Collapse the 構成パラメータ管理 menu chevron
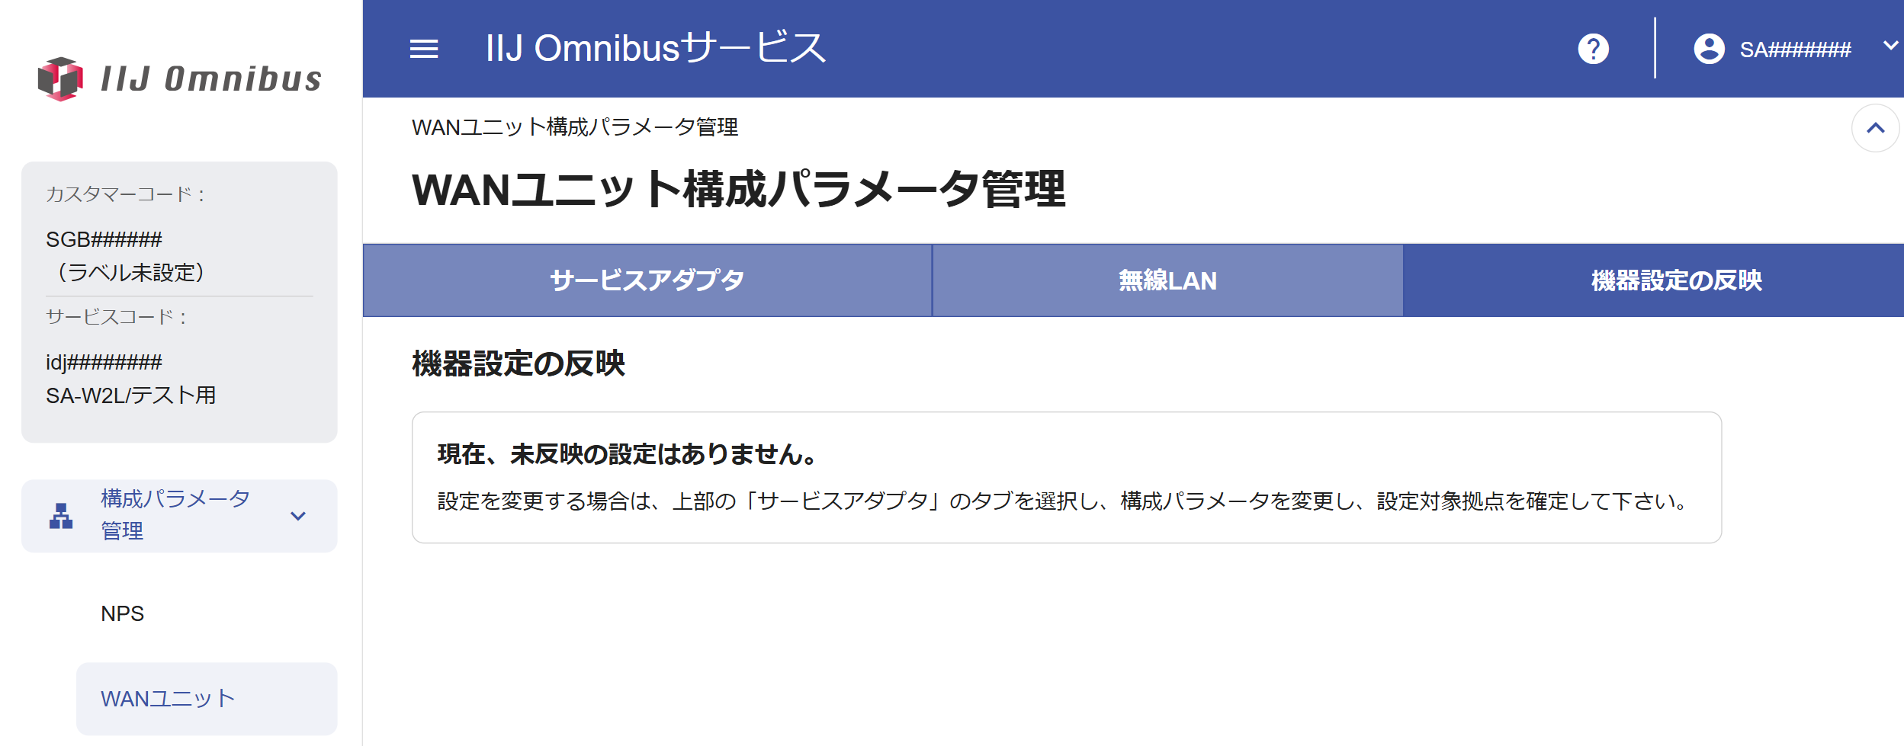This screenshot has height=746, width=1904. coord(298,516)
